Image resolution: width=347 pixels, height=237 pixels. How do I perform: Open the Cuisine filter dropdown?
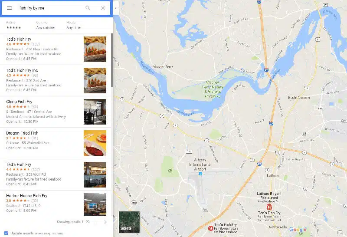[x=46, y=25]
